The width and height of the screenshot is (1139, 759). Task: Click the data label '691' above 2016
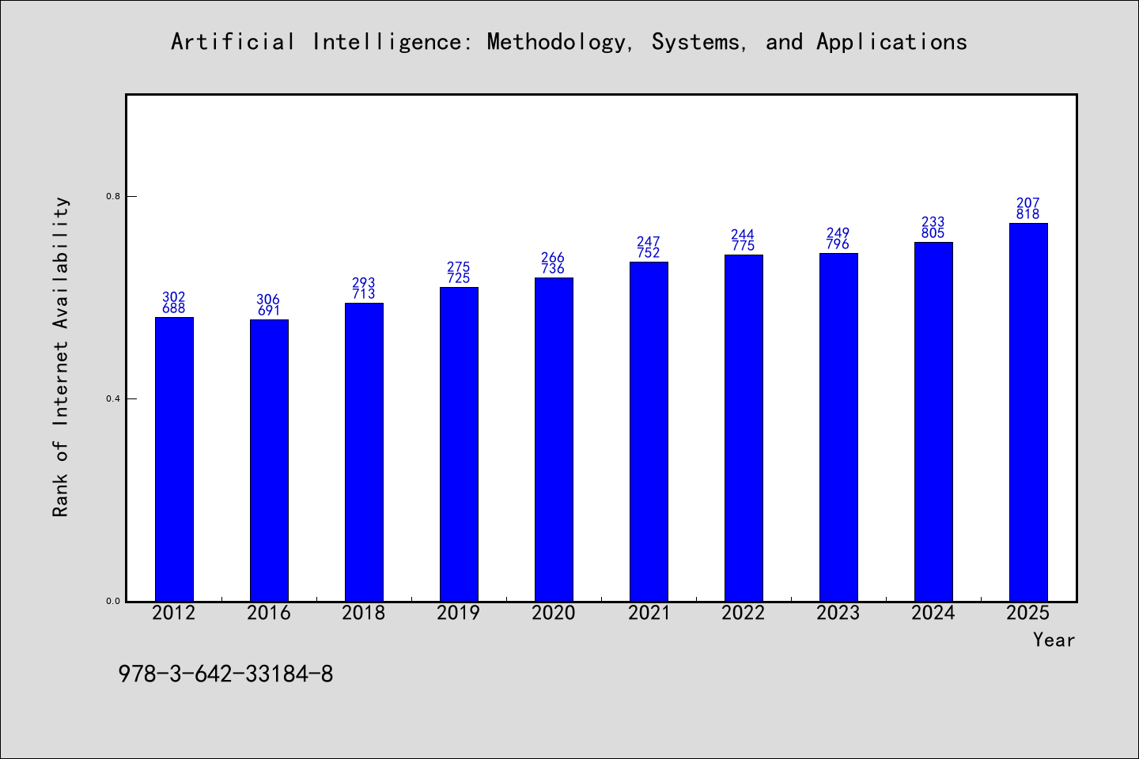click(269, 311)
